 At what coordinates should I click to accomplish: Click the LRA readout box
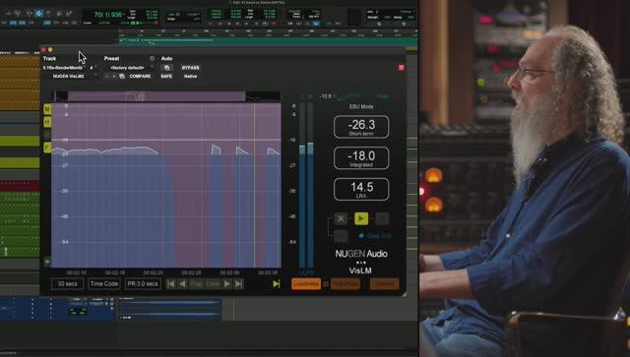361,189
